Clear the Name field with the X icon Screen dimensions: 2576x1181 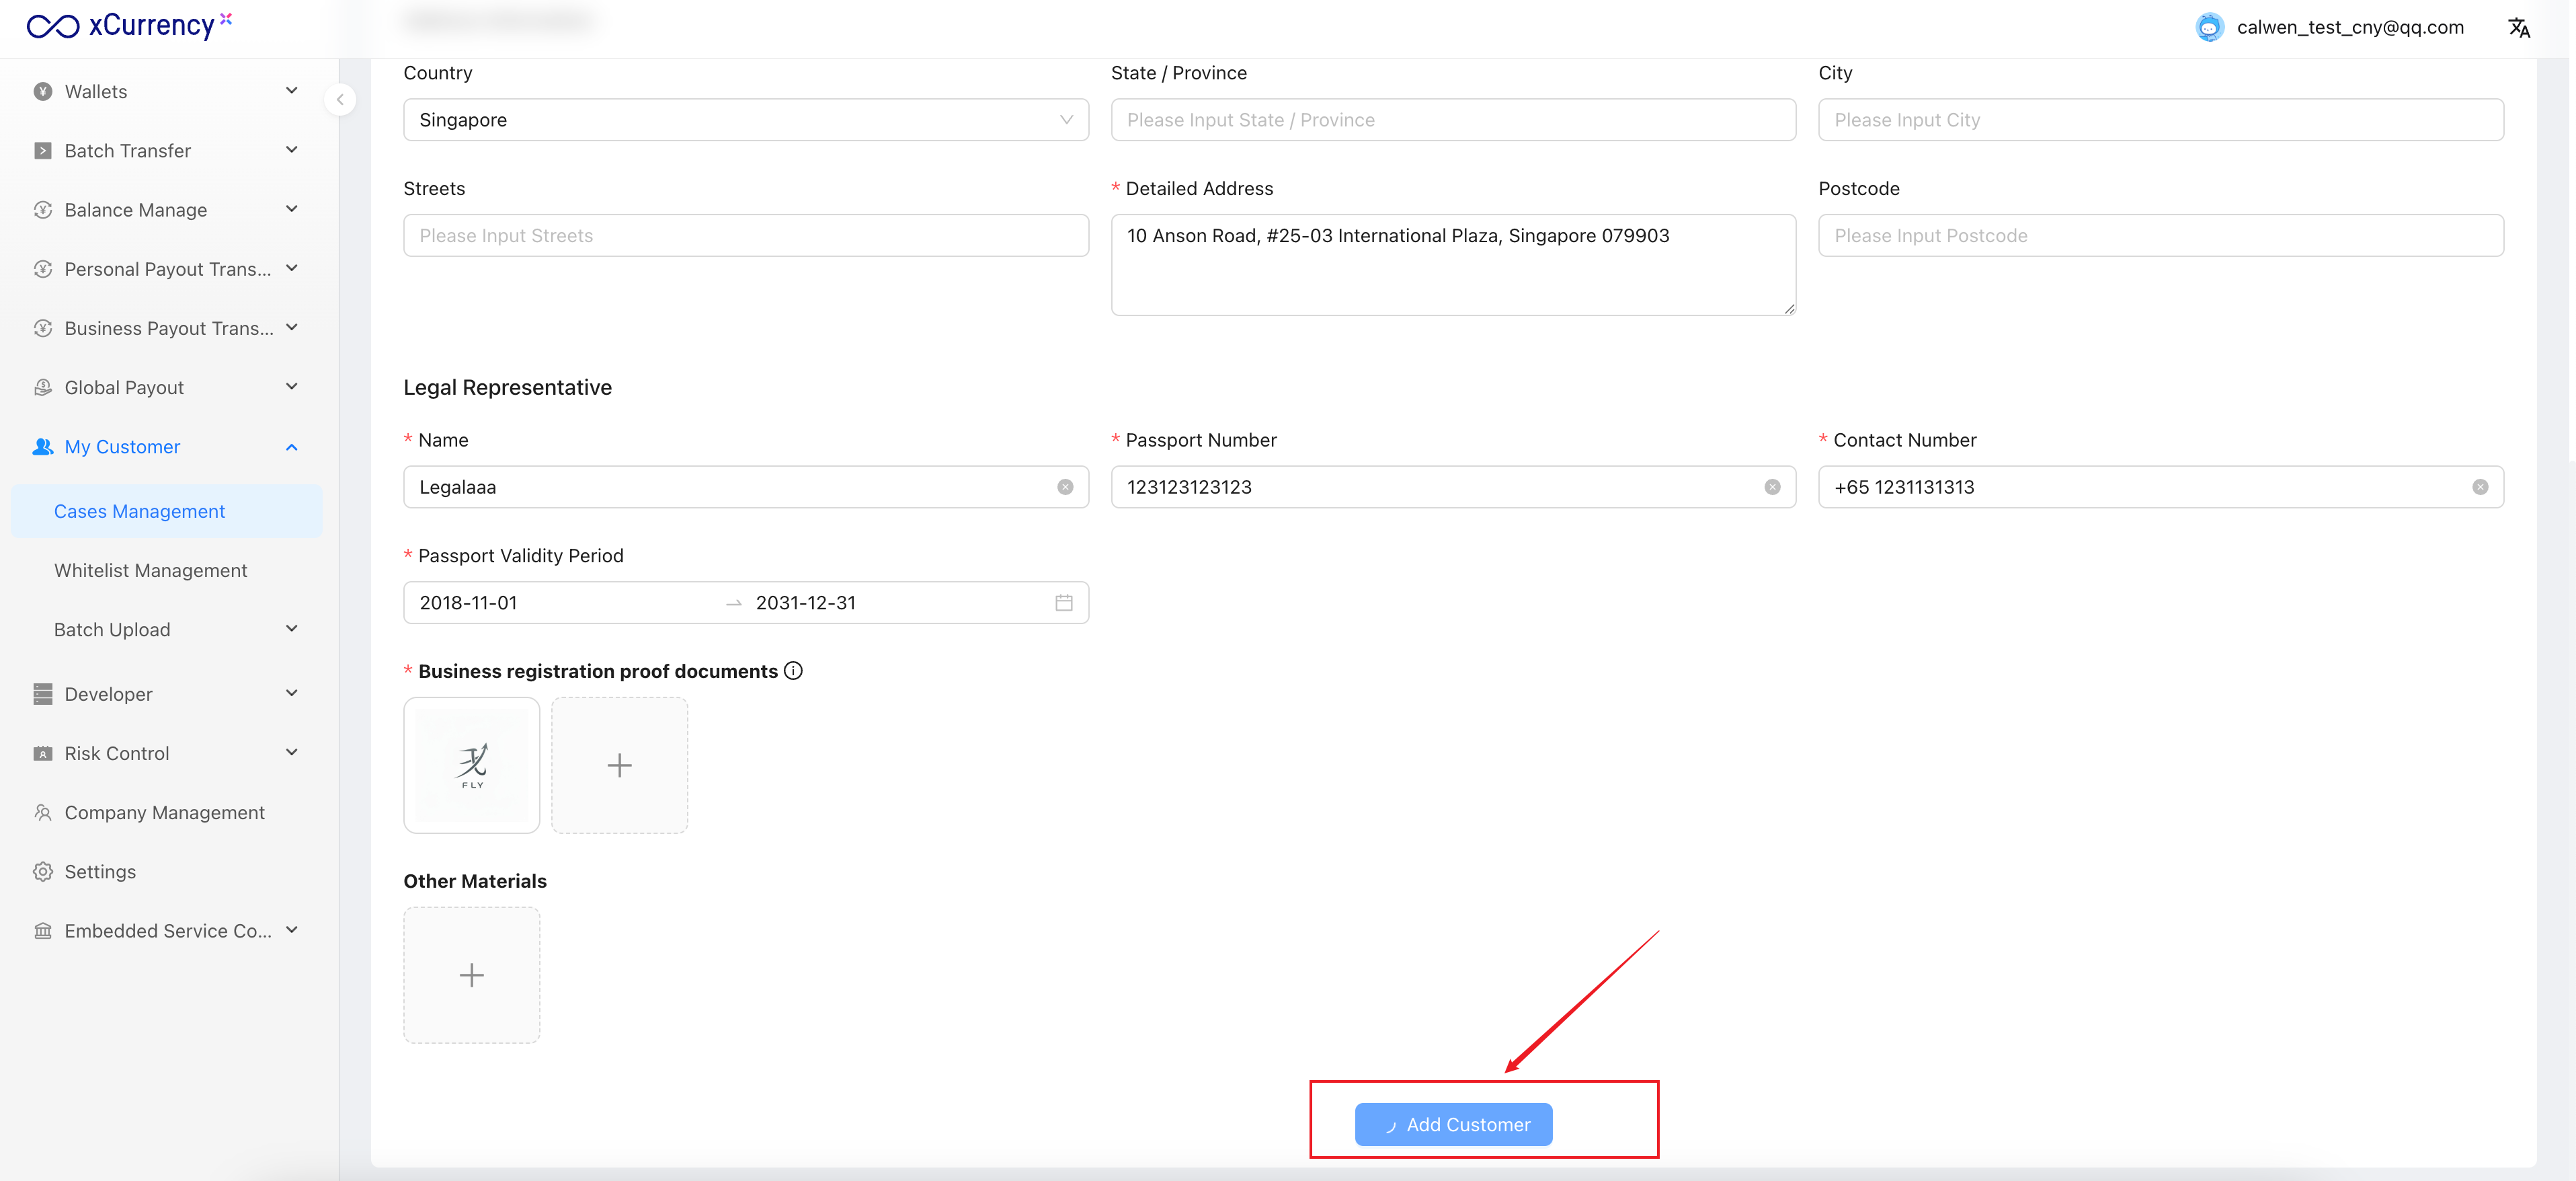1065,488
